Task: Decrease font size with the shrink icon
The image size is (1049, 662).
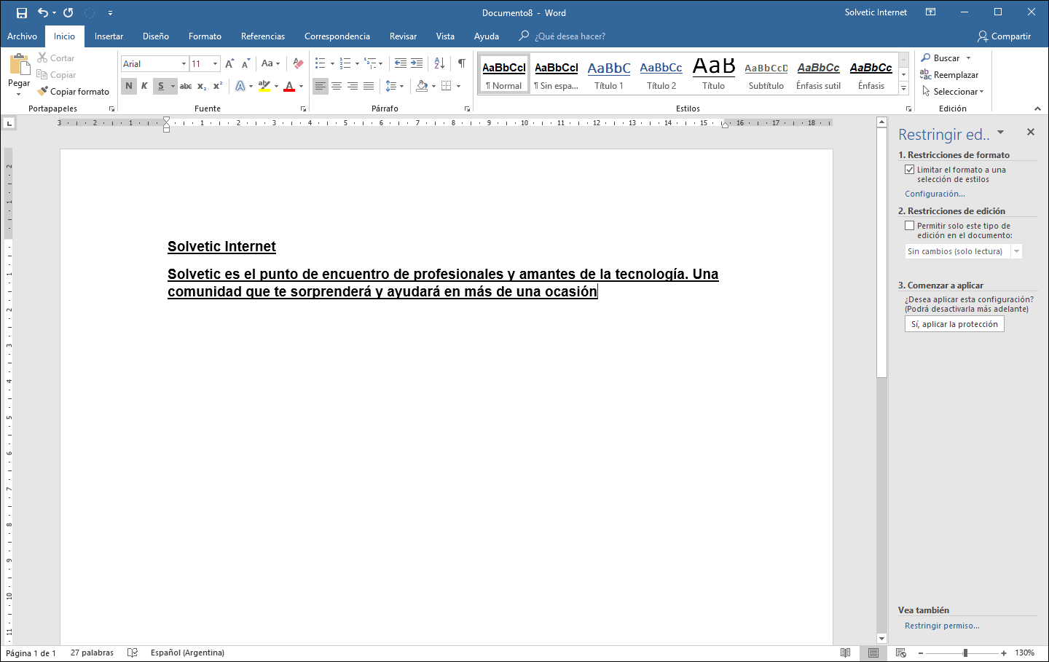Action: click(x=245, y=63)
